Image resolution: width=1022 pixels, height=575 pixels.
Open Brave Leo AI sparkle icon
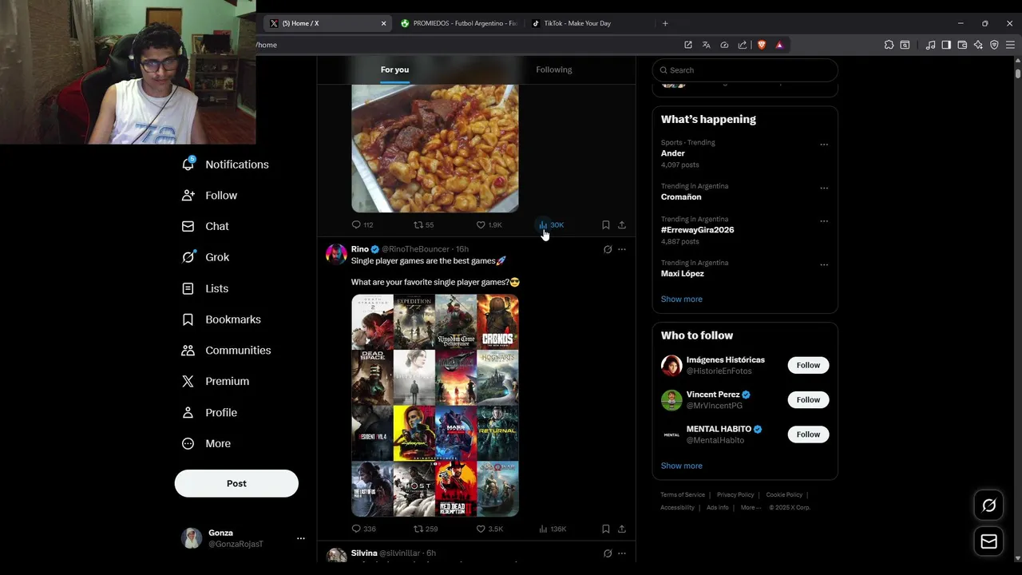pos(978,45)
